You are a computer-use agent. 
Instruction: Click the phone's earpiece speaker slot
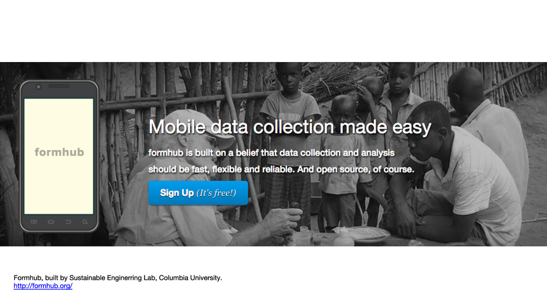coord(59,86)
